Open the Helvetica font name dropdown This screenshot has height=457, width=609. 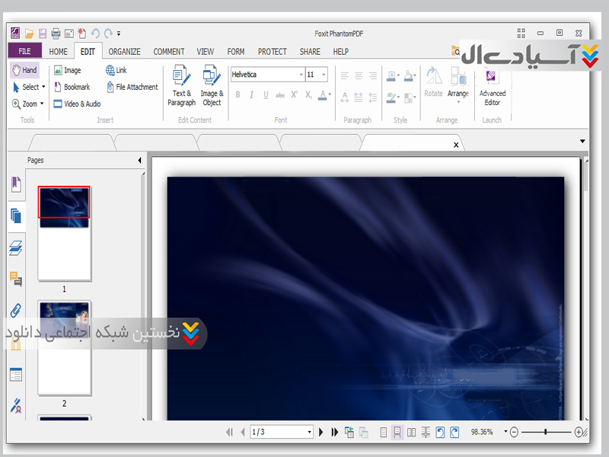coord(300,75)
